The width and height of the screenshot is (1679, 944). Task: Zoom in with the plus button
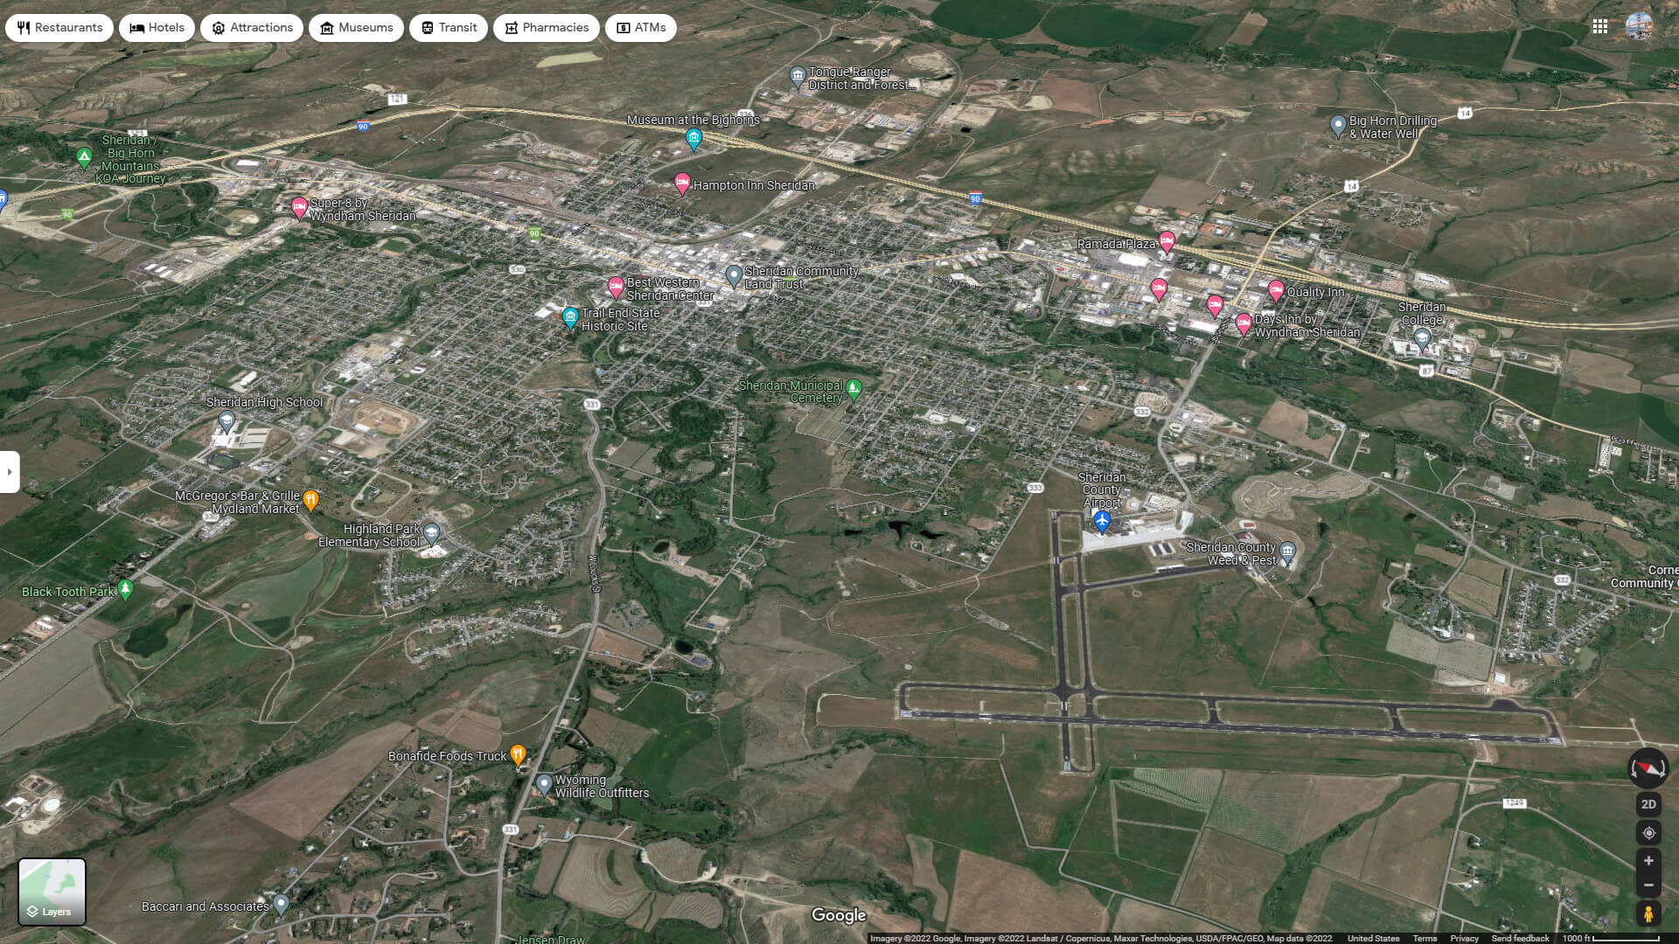tap(1648, 861)
